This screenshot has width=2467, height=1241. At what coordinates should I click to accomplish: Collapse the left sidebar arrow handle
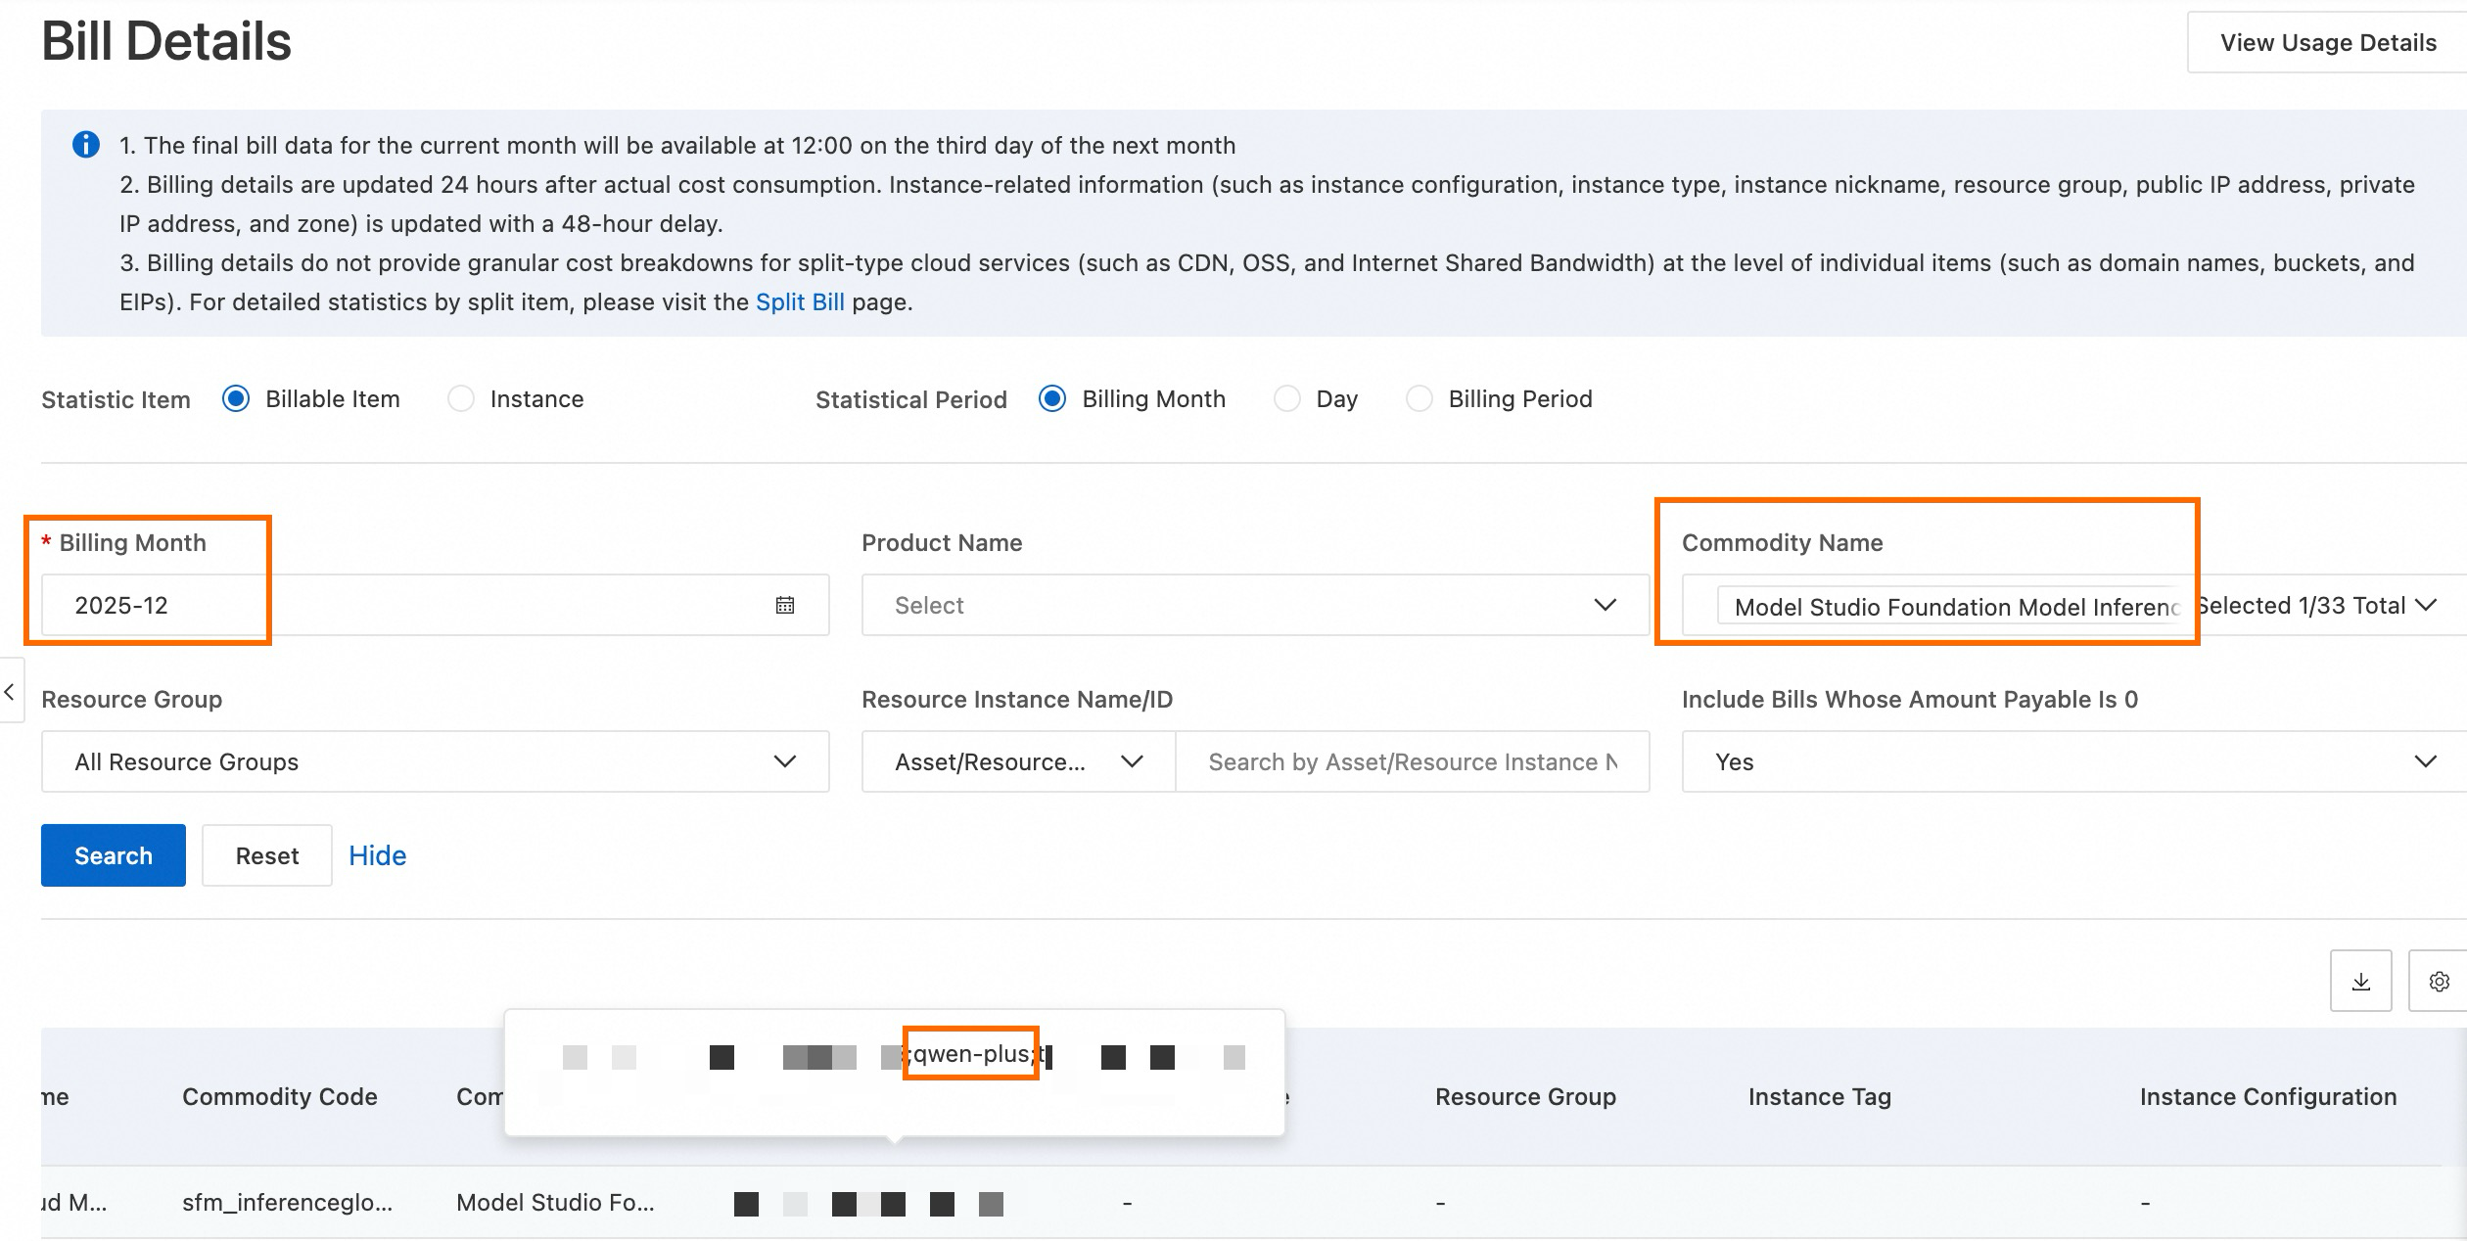[x=10, y=692]
